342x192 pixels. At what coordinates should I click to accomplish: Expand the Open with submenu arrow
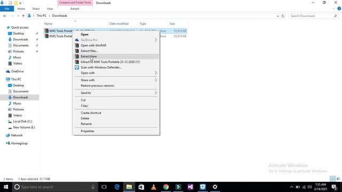coord(156,73)
